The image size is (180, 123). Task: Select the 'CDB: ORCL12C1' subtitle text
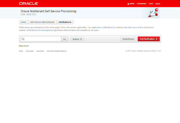pyautogui.click(x=29, y=14)
